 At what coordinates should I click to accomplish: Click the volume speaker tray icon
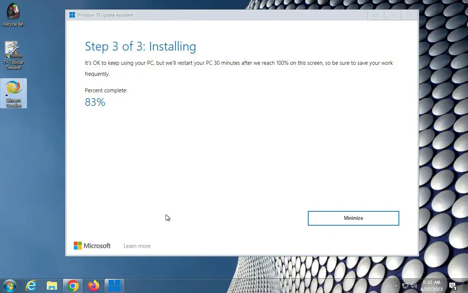(x=414, y=286)
